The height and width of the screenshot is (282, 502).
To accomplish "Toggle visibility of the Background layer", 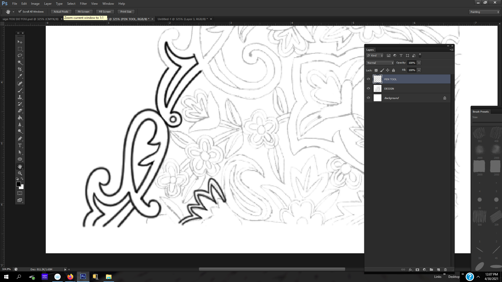I will 368,98.
